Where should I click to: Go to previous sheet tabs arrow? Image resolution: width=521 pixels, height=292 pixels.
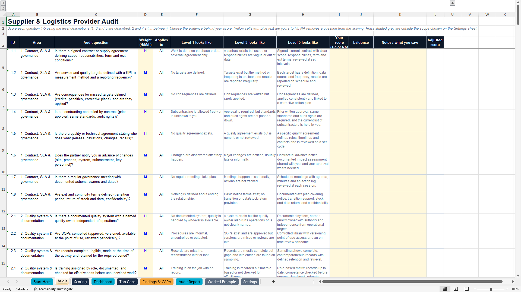(8, 282)
